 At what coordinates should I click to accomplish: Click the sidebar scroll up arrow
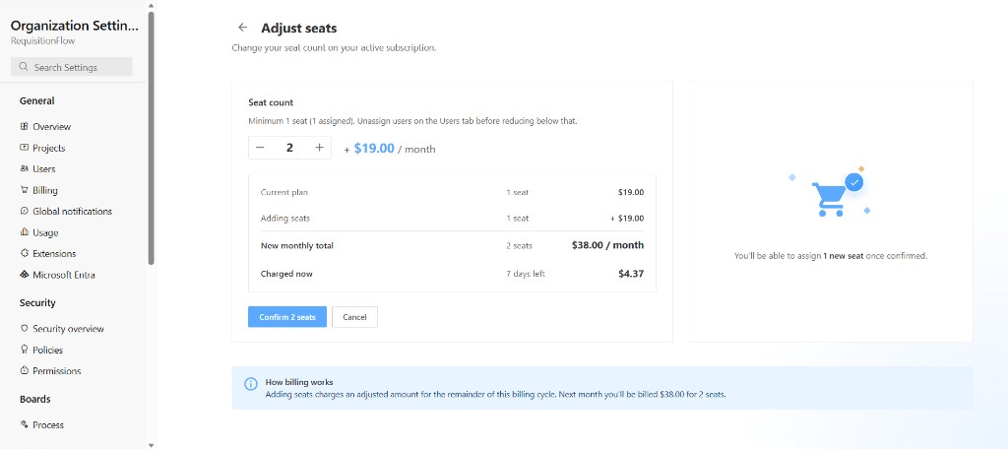point(151,5)
